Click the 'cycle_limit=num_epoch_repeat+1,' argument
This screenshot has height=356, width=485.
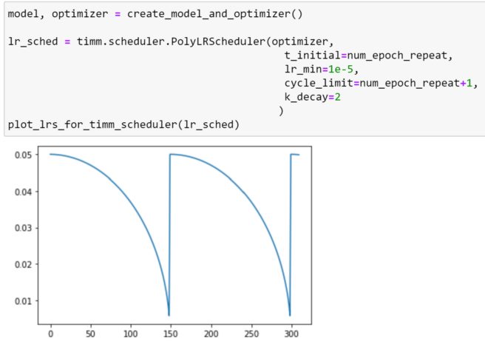coord(381,84)
